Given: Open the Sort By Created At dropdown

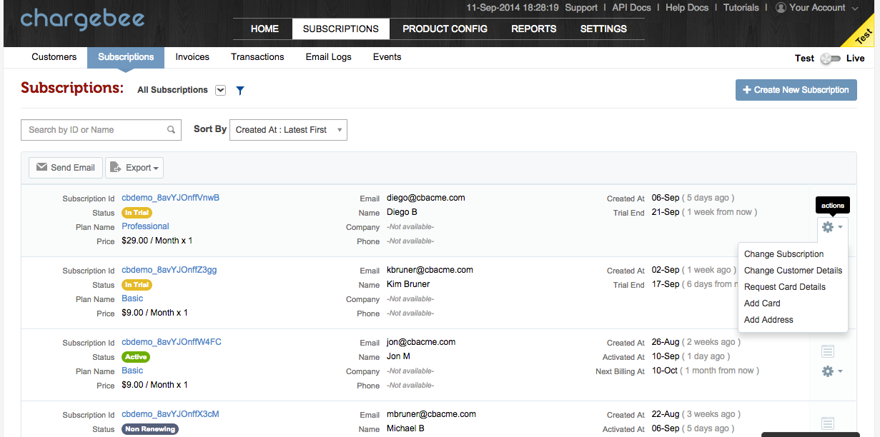Looking at the screenshot, I should [288, 130].
